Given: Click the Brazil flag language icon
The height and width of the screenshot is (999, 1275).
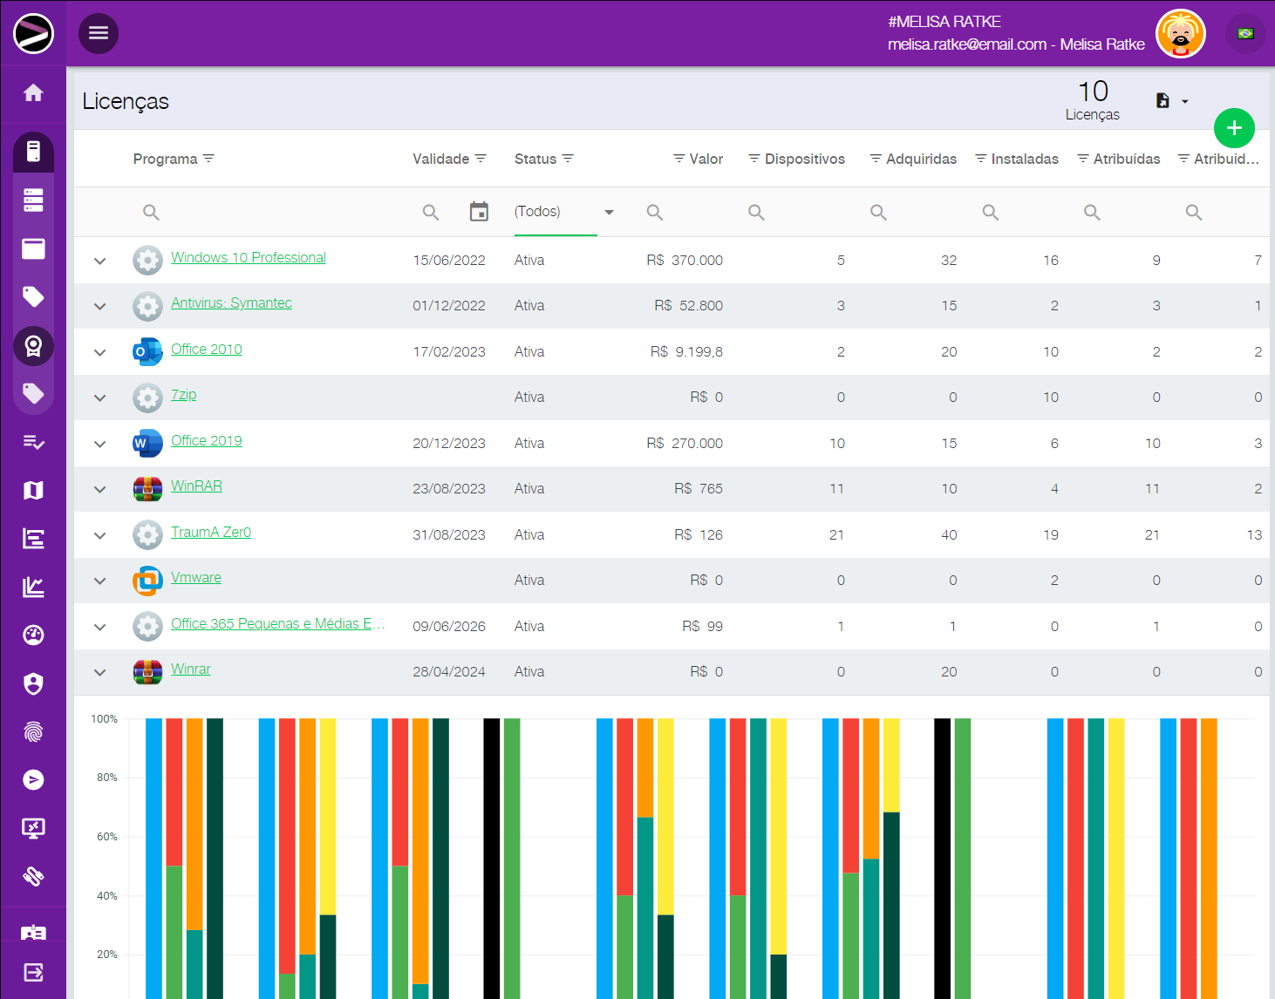Looking at the screenshot, I should tap(1245, 33).
